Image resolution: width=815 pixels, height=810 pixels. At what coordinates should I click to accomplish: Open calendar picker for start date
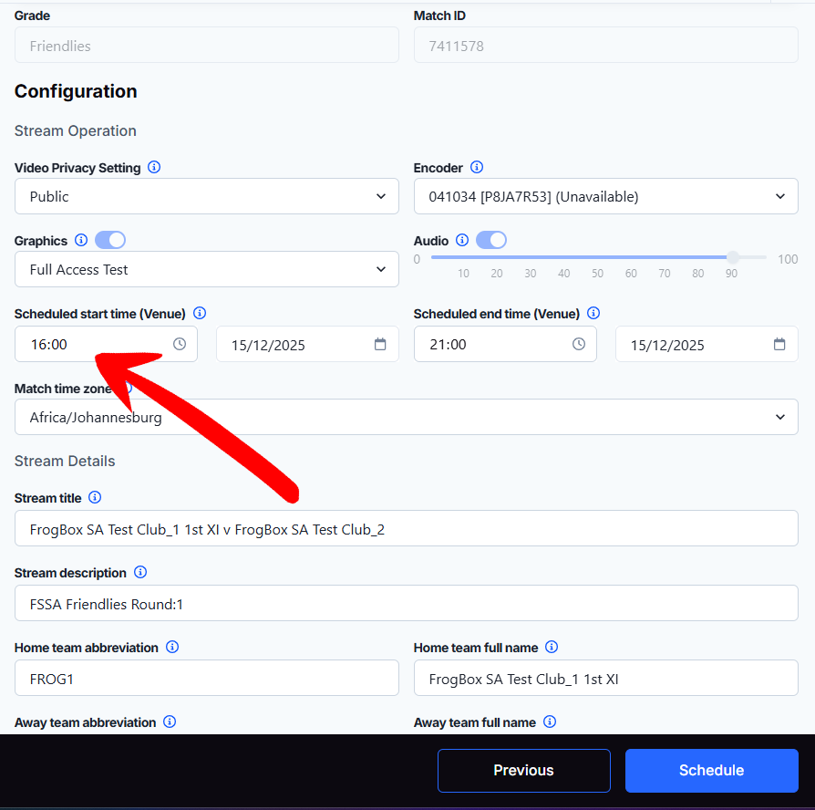pyautogui.click(x=380, y=345)
